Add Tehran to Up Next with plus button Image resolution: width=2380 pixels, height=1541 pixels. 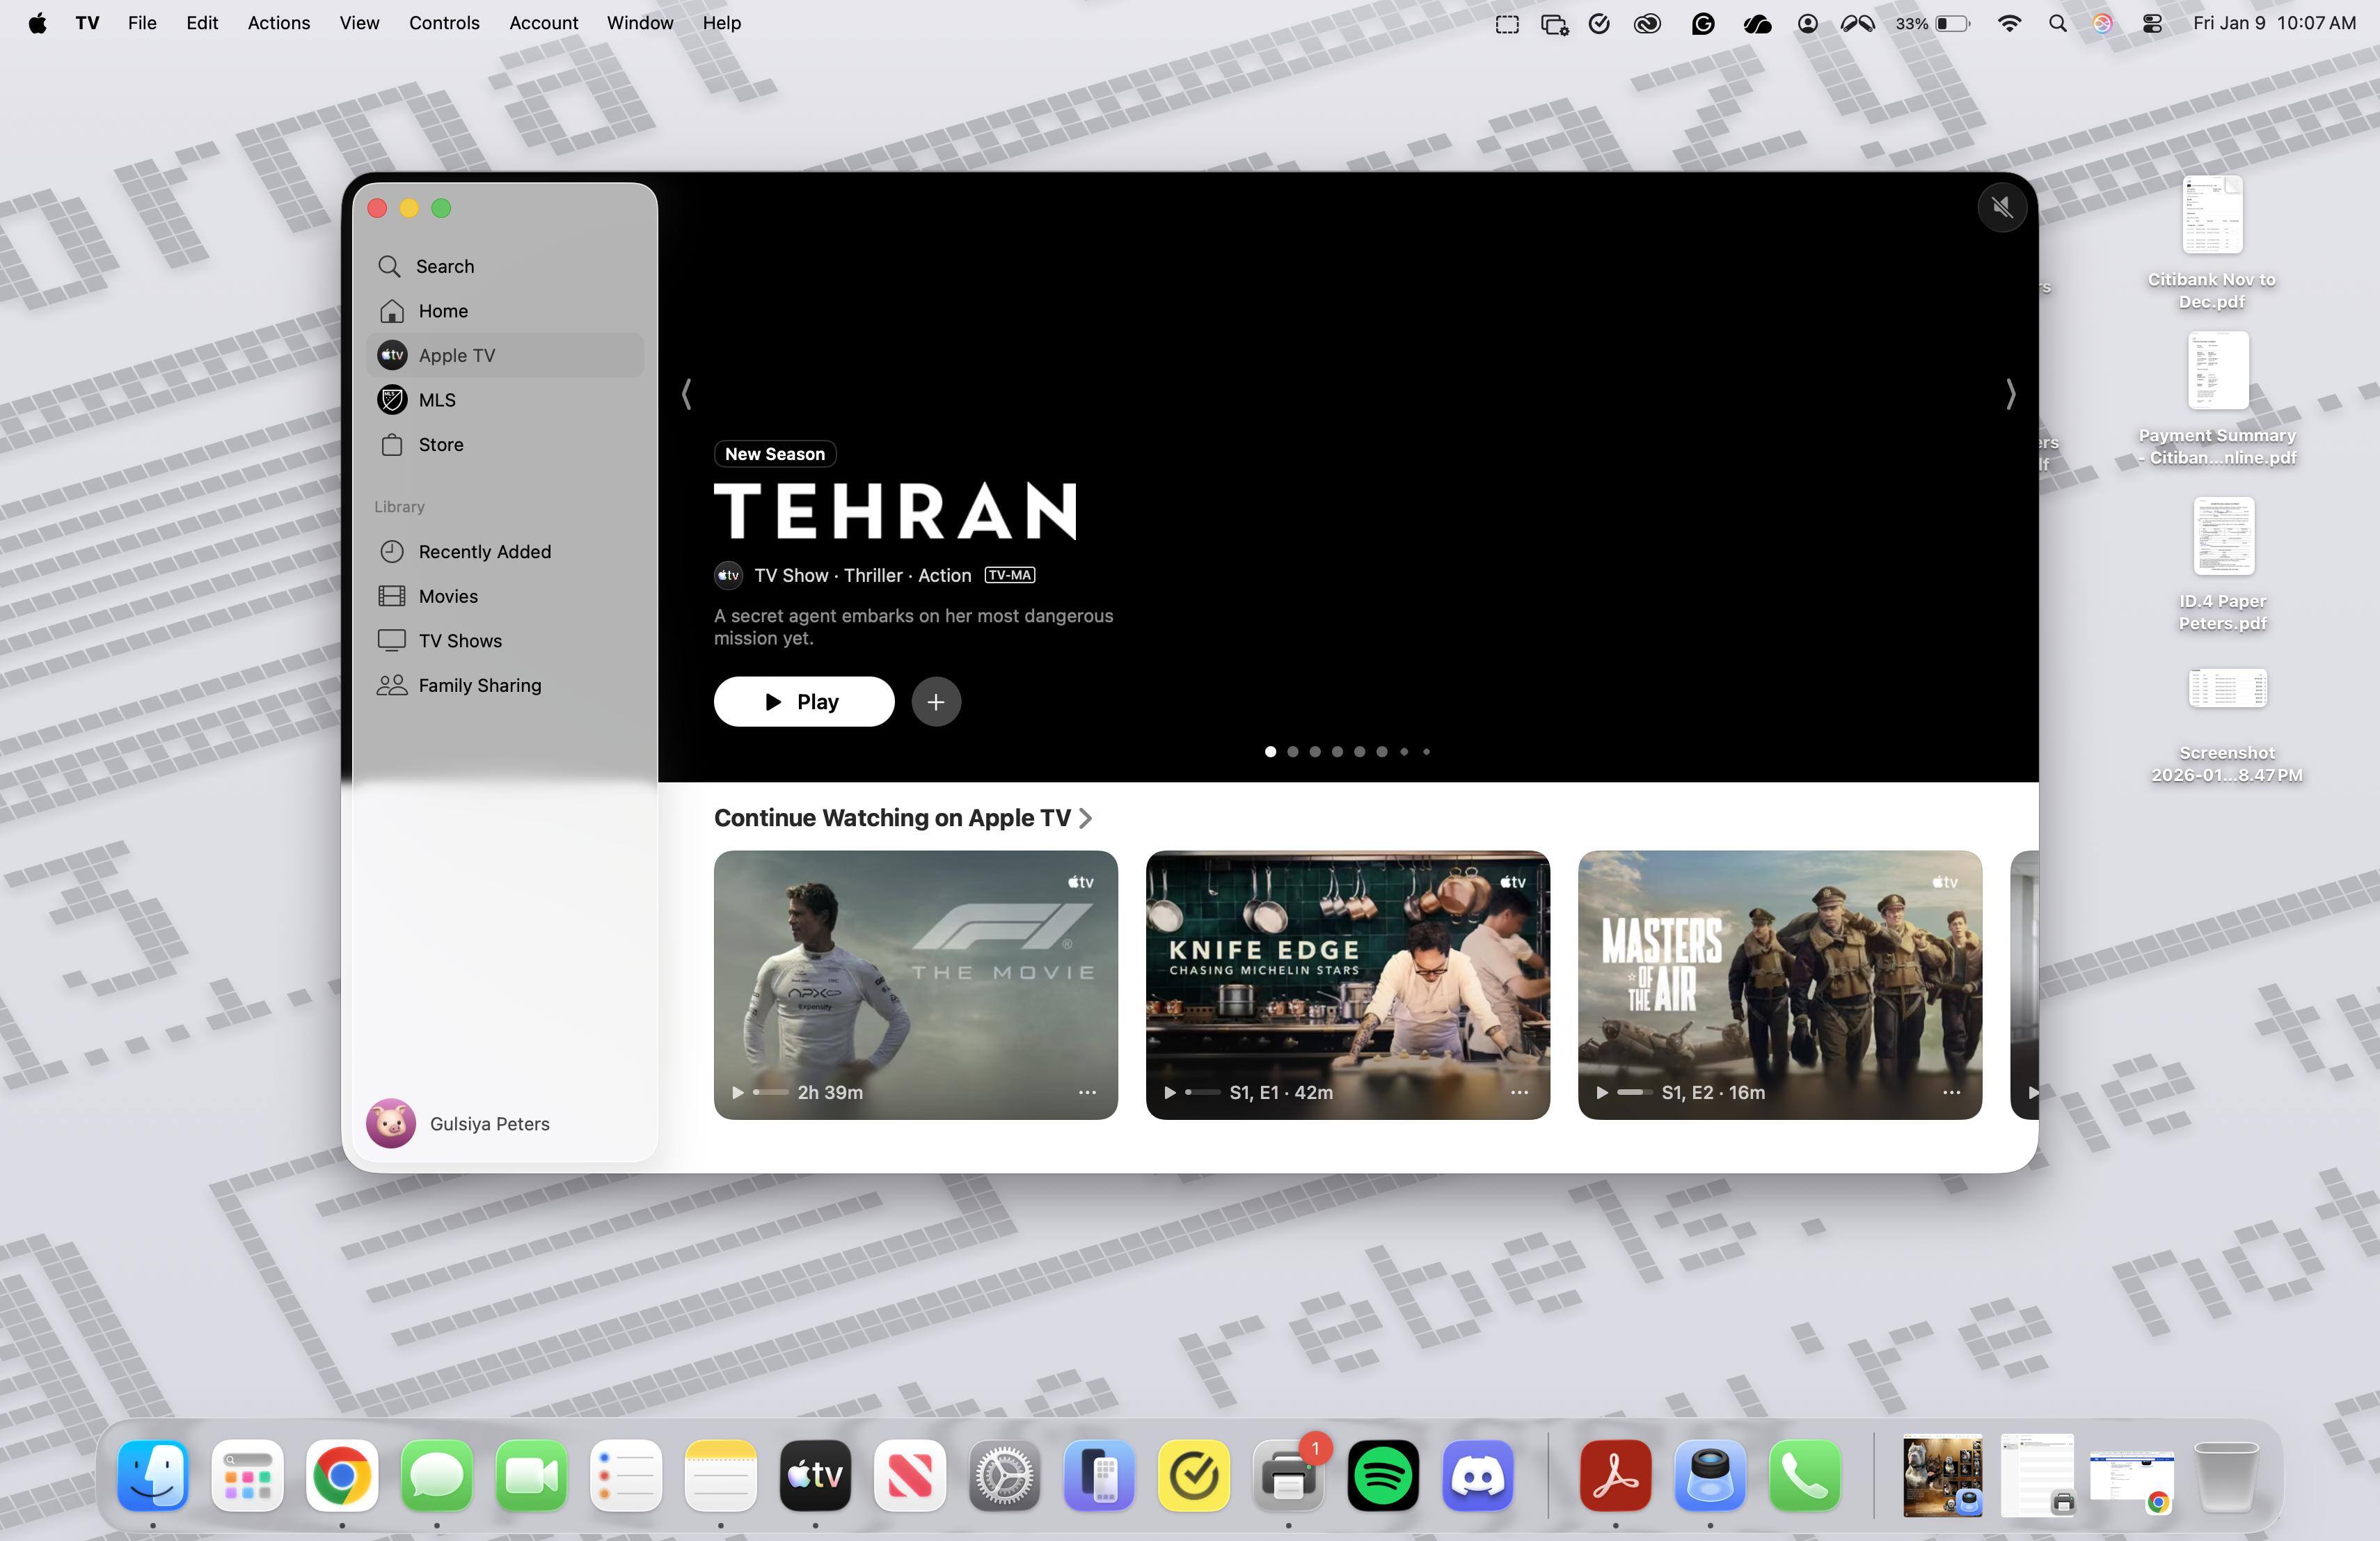935,702
